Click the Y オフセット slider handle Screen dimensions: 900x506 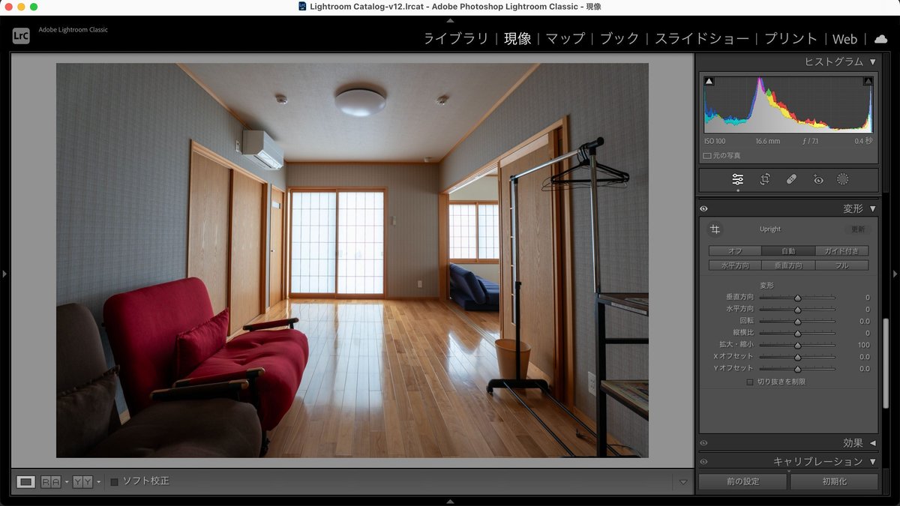pyautogui.click(x=797, y=369)
